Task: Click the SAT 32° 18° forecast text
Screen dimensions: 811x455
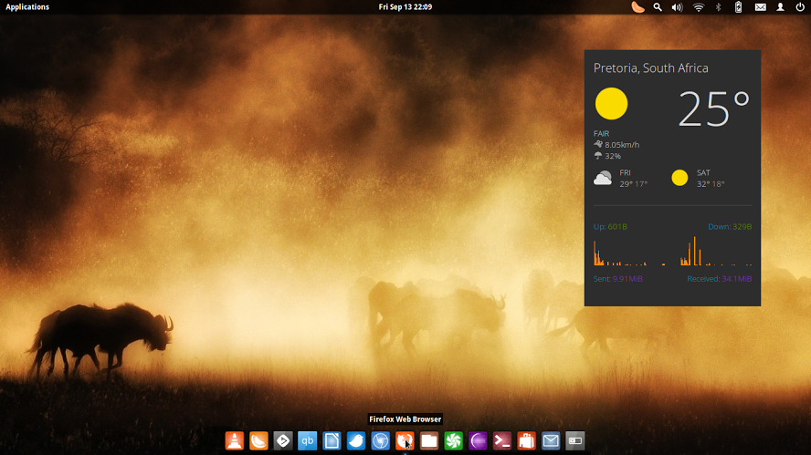Action: 711,178
